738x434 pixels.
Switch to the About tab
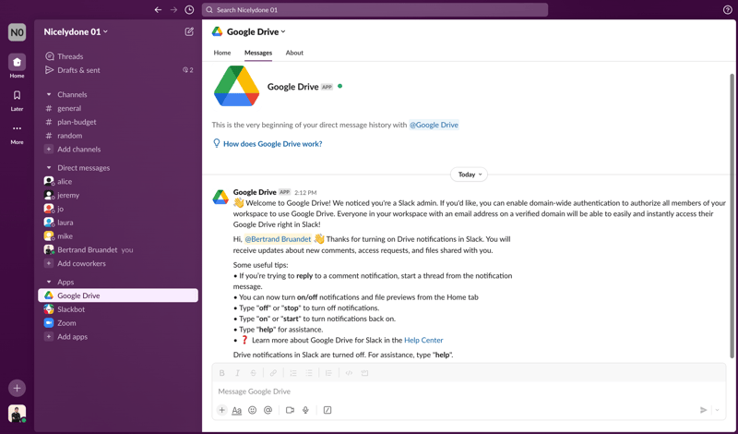coord(294,53)
